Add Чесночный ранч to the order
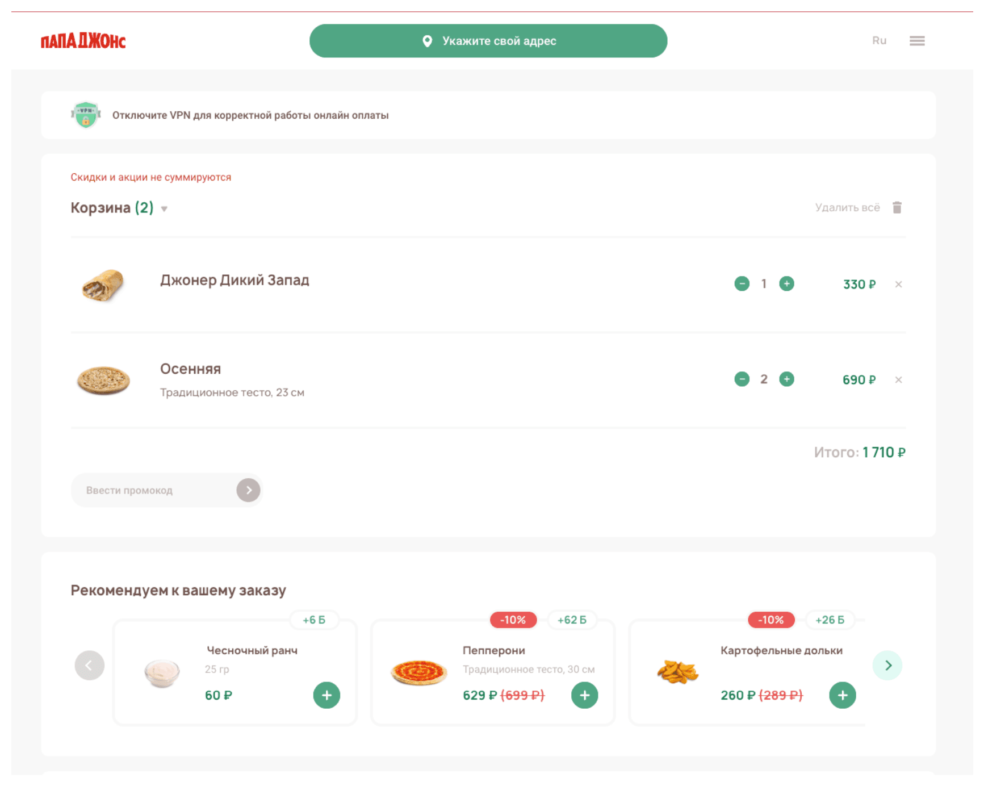 pos(326,695)
